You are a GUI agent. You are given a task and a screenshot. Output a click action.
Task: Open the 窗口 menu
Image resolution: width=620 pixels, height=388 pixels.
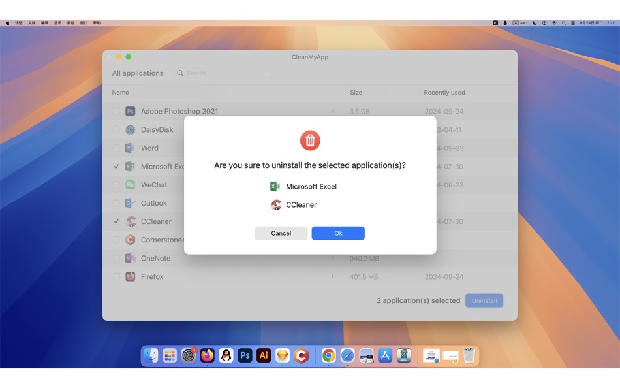(84, 23)
